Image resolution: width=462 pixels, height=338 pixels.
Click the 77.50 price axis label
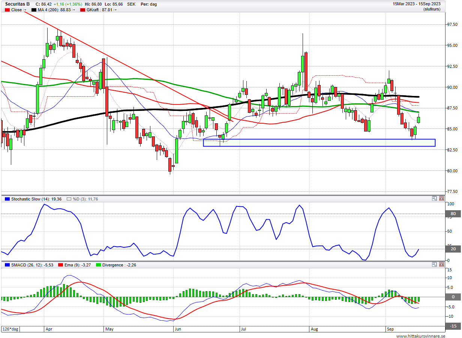click(453, 191)
